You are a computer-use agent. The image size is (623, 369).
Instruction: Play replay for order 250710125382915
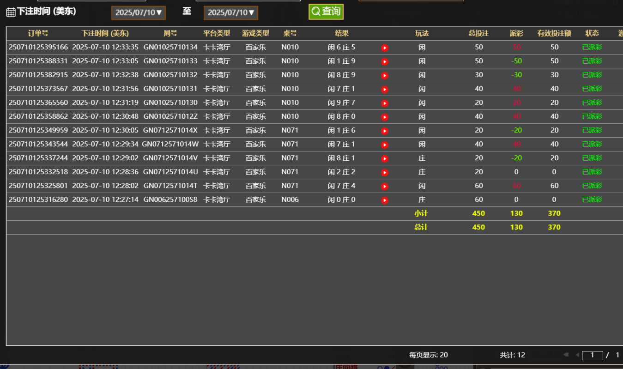coord(385,75)
